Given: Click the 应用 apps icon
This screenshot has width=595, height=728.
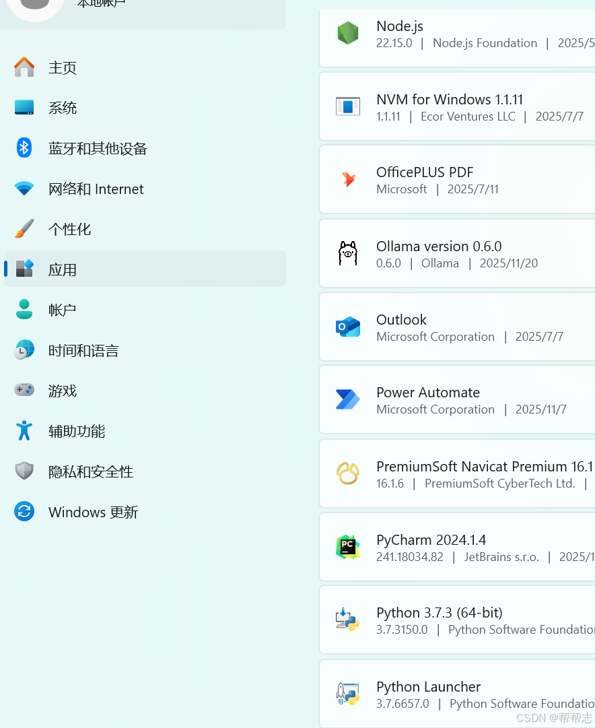Looking at the screenshot, I should click(24, 269).
